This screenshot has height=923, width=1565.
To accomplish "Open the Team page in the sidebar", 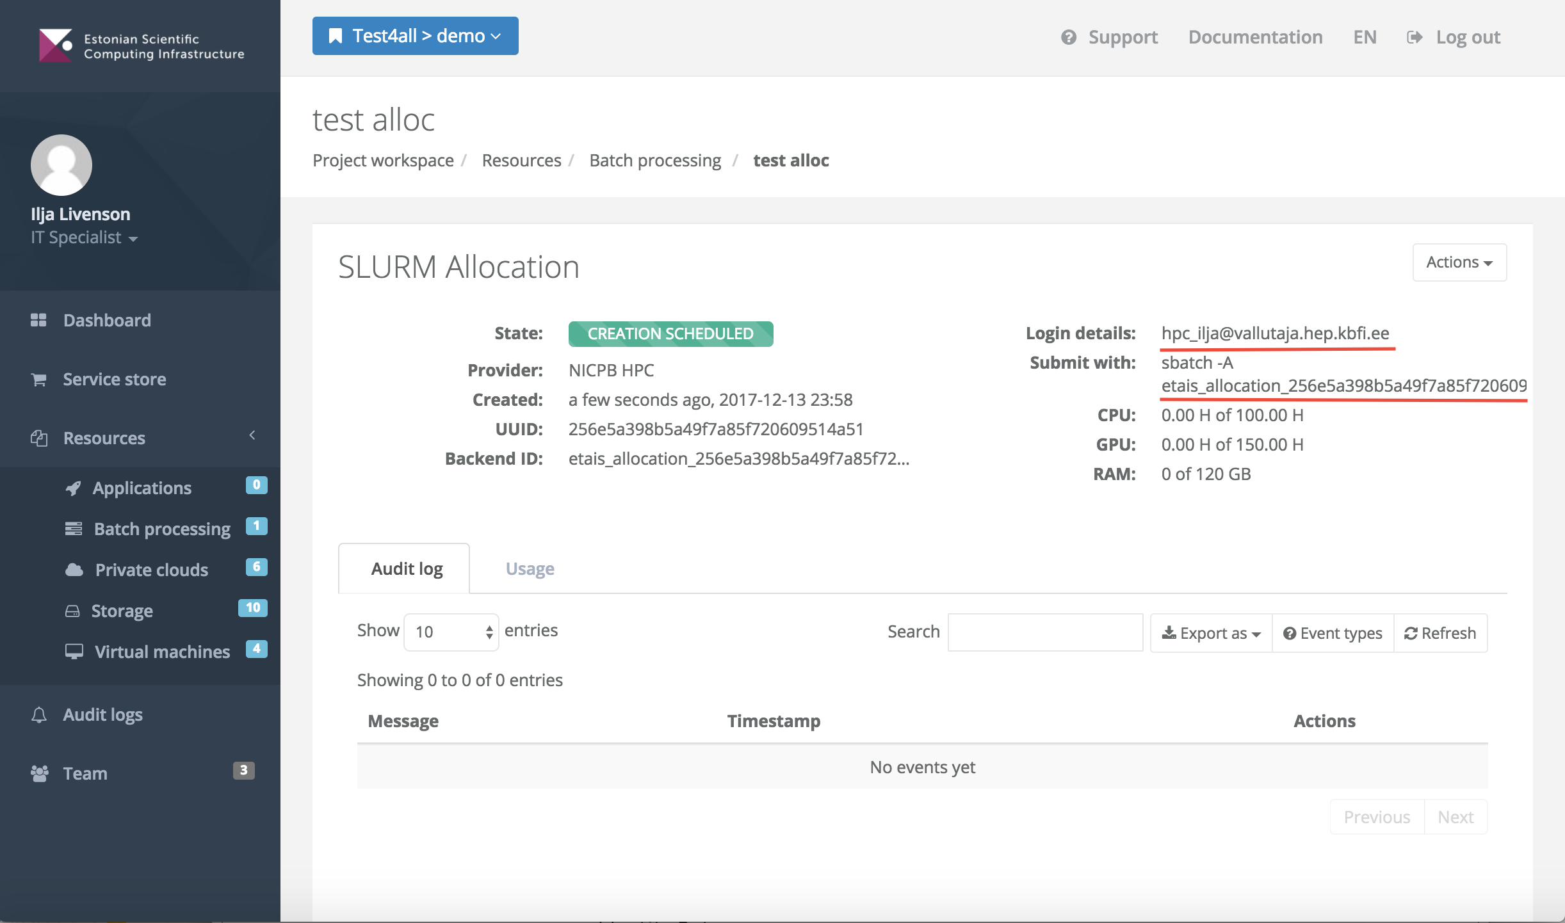I will click(x=140, y=773).
